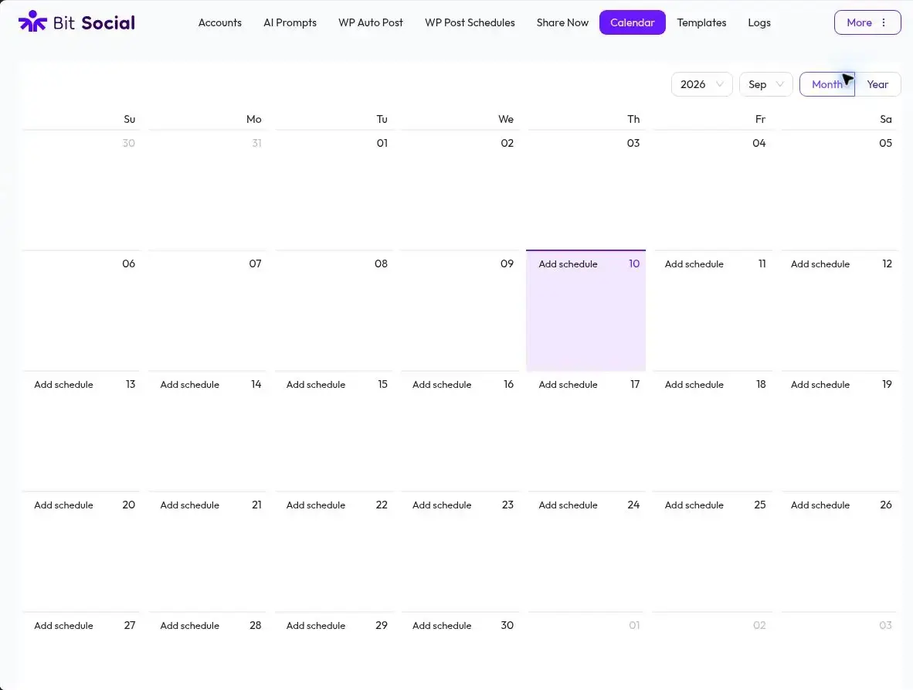Viewport: 913px width, 690px height.
Task: Click the three-dot icon in More
Action: click(884, 22)
